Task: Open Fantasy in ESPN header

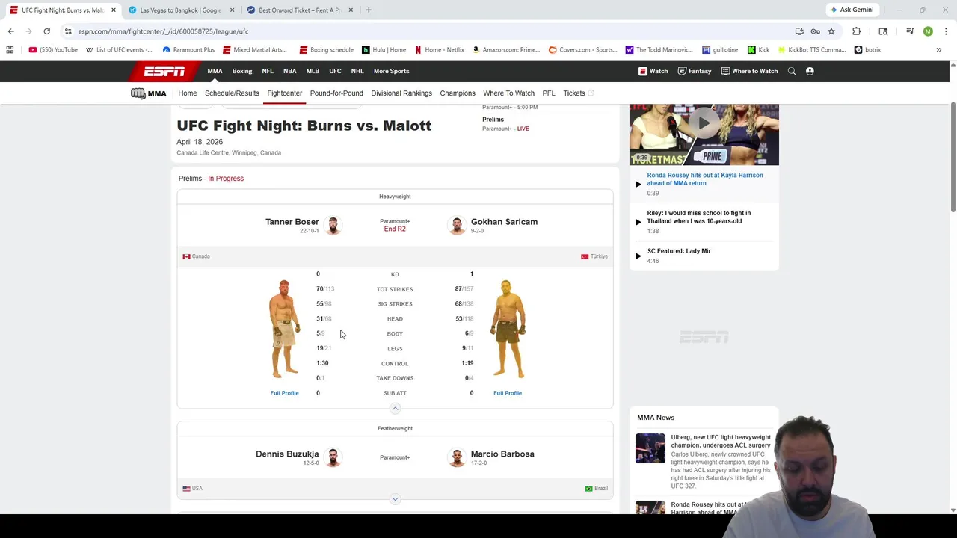Action: pyautogui.click(x=695, y=71)
